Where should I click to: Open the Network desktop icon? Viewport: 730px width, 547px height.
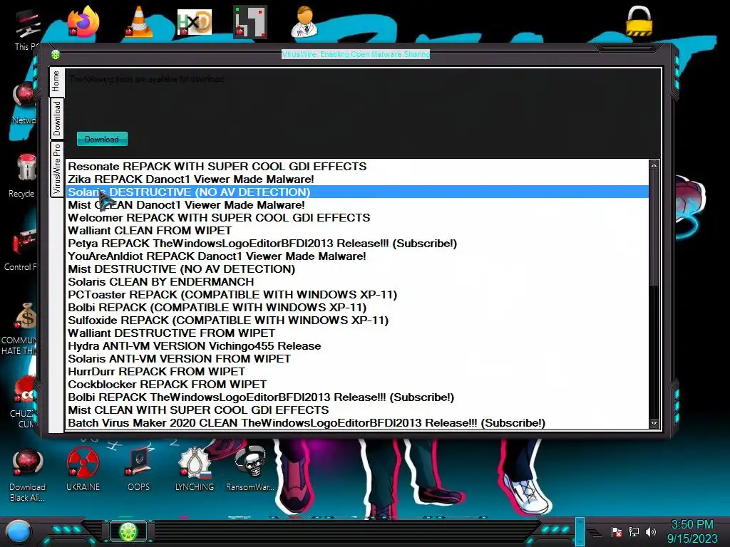pyautogui.click(x=24, y=103)
